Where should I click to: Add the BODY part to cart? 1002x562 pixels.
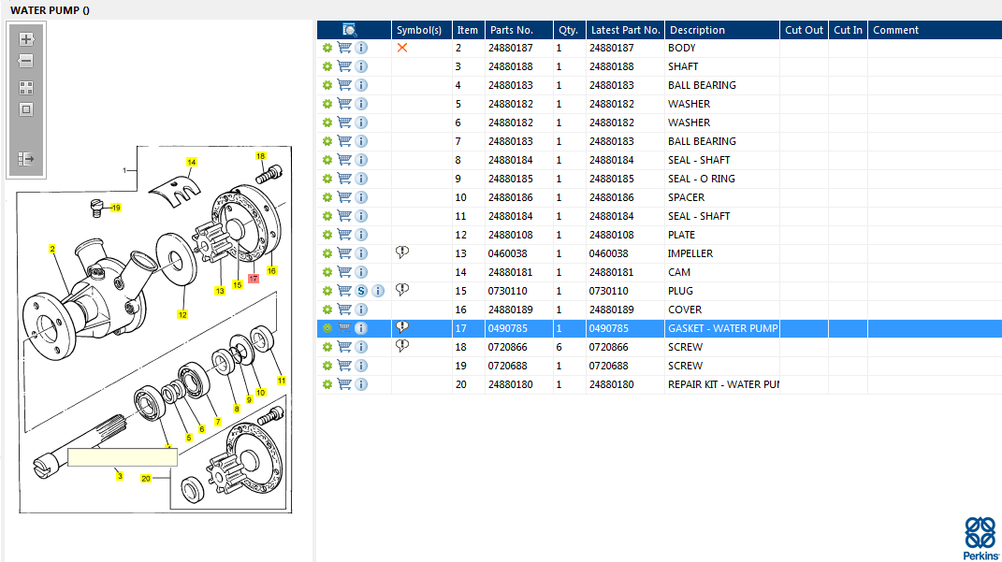pos(344,48)
